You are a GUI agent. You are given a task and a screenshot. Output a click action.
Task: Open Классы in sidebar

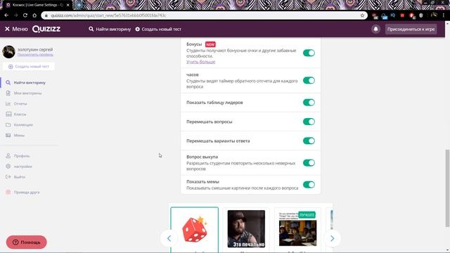coord(20,114)
